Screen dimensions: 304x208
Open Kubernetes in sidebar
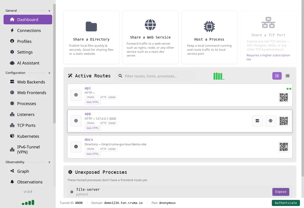(28, 136)
